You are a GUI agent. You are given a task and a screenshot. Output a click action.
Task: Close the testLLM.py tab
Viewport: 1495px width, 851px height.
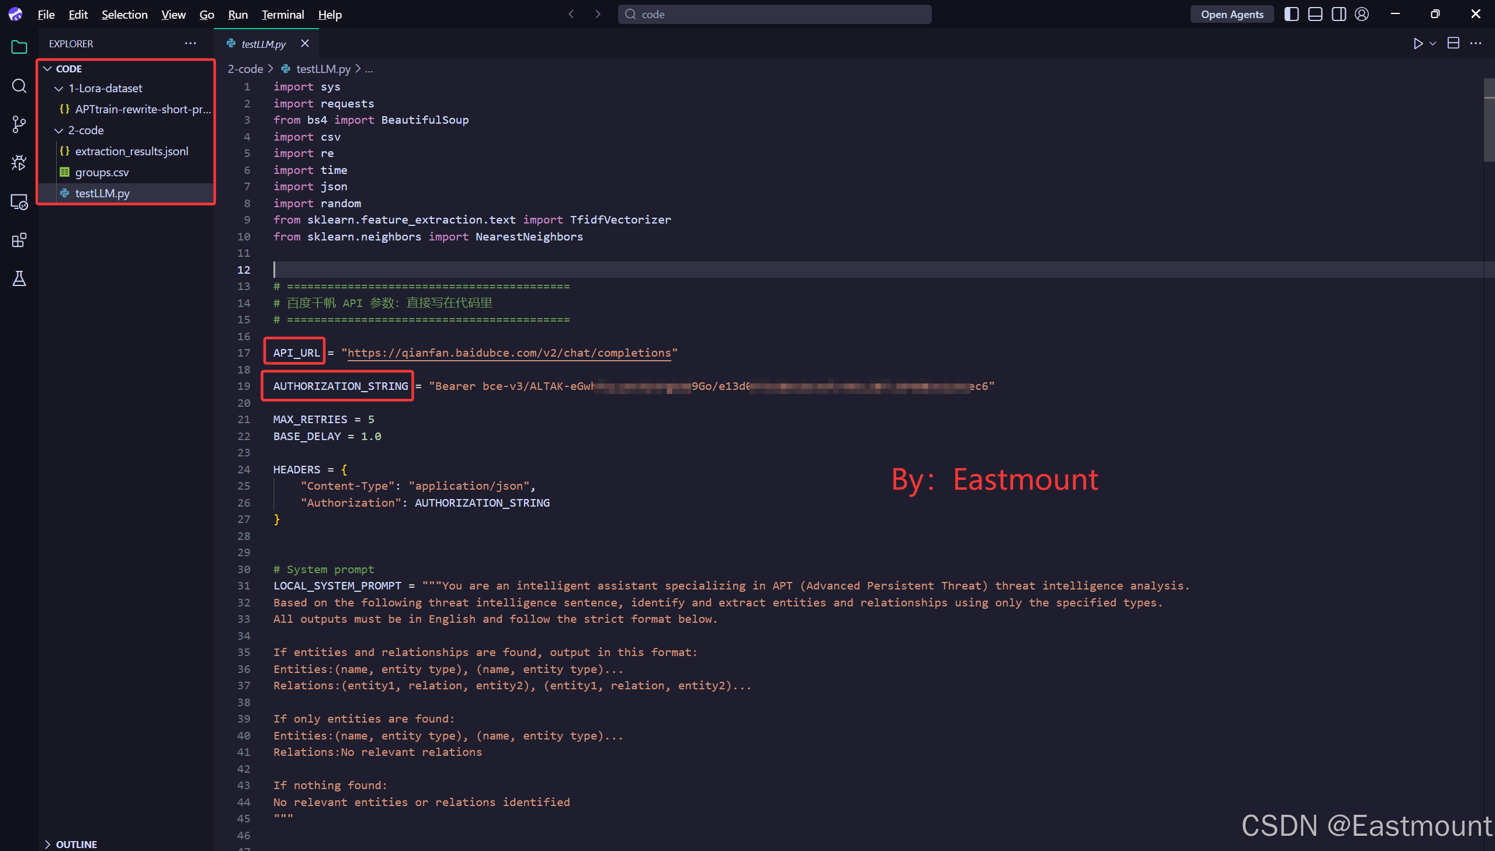(305, 43)
